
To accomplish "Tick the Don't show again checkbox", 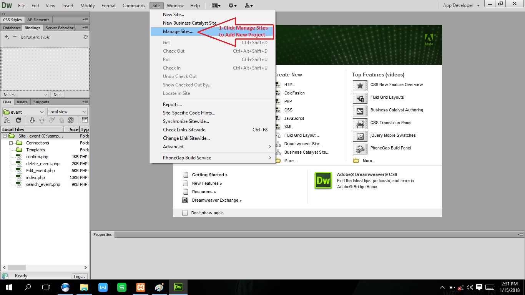I will (185, 213).
